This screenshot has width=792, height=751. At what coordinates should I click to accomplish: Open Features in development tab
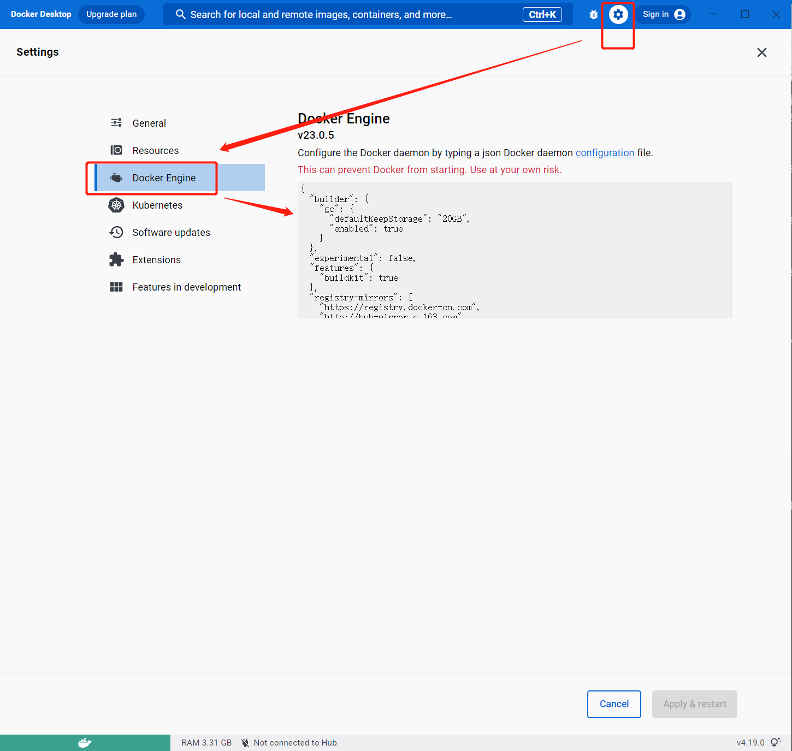180,287
